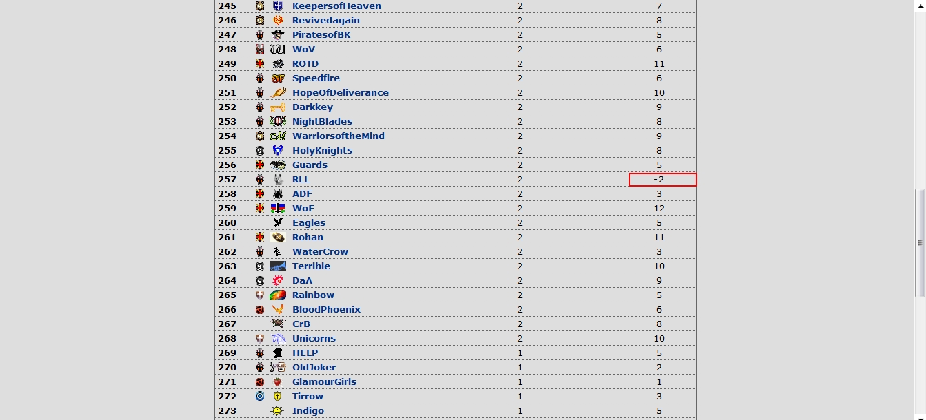This screenshot has height=420, width=926.
Task: Click the PiratesofBK pirate hat icon
Action: [278, 35]
